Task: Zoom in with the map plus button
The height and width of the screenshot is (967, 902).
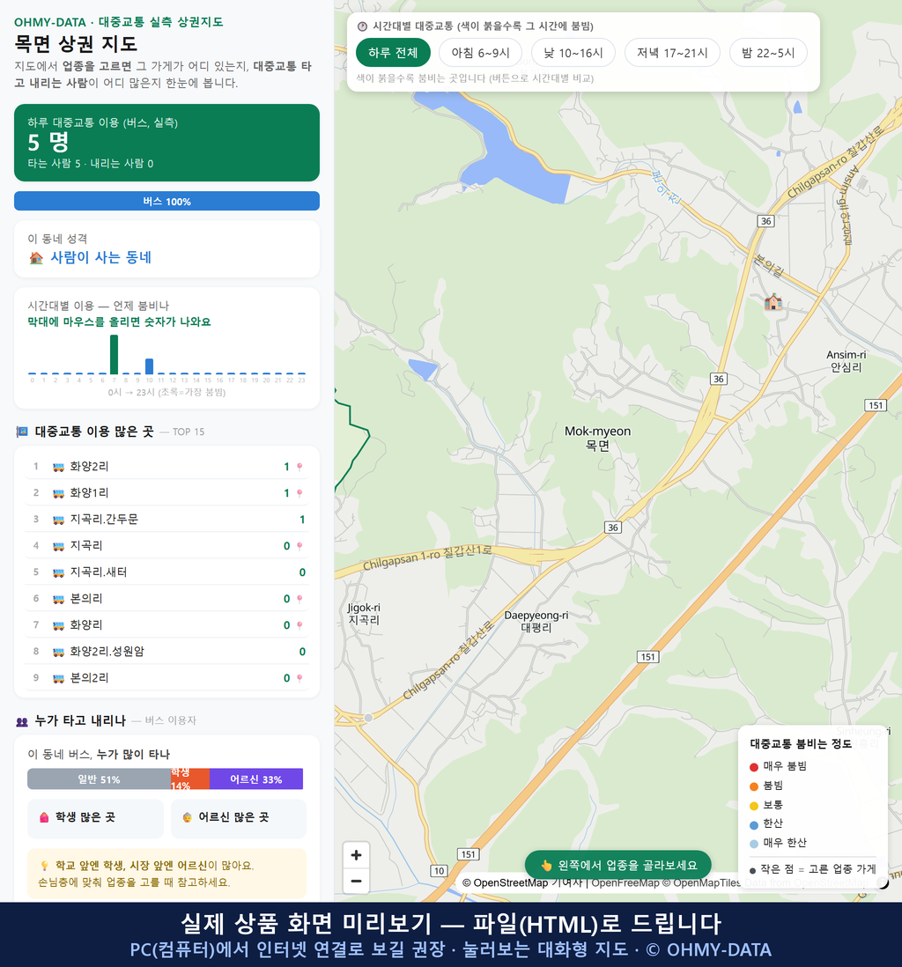Action: [356, 855]
